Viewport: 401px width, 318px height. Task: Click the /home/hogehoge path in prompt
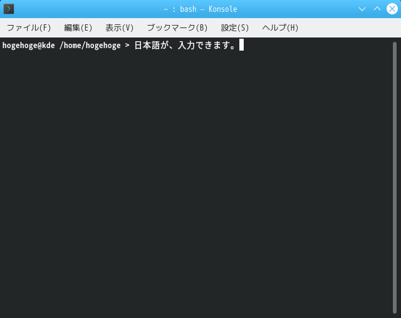pyautogui.click(x=90, y=46)
